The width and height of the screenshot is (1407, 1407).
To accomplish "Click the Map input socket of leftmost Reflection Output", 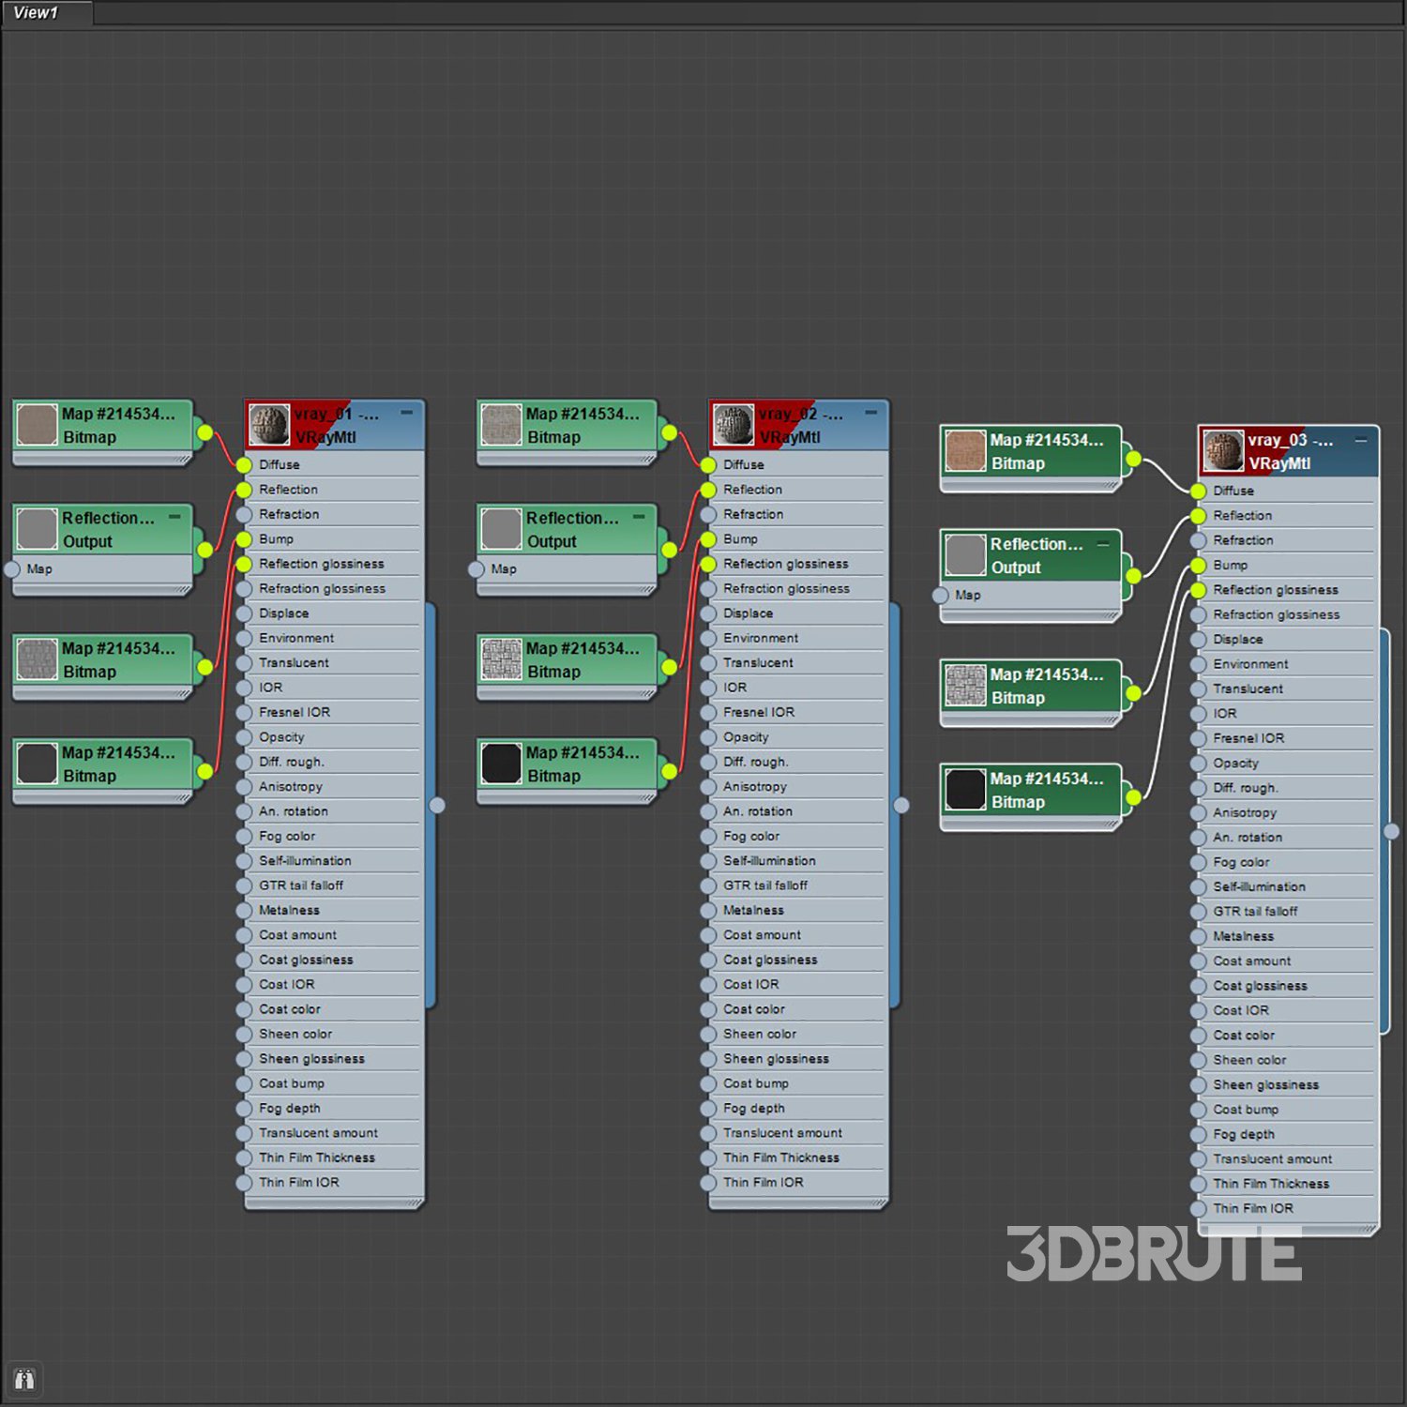I will 12,568.
